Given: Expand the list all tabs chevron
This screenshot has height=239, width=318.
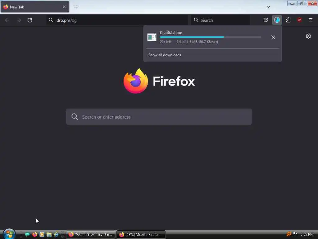Looking at the screenshot, I should 268,7.
